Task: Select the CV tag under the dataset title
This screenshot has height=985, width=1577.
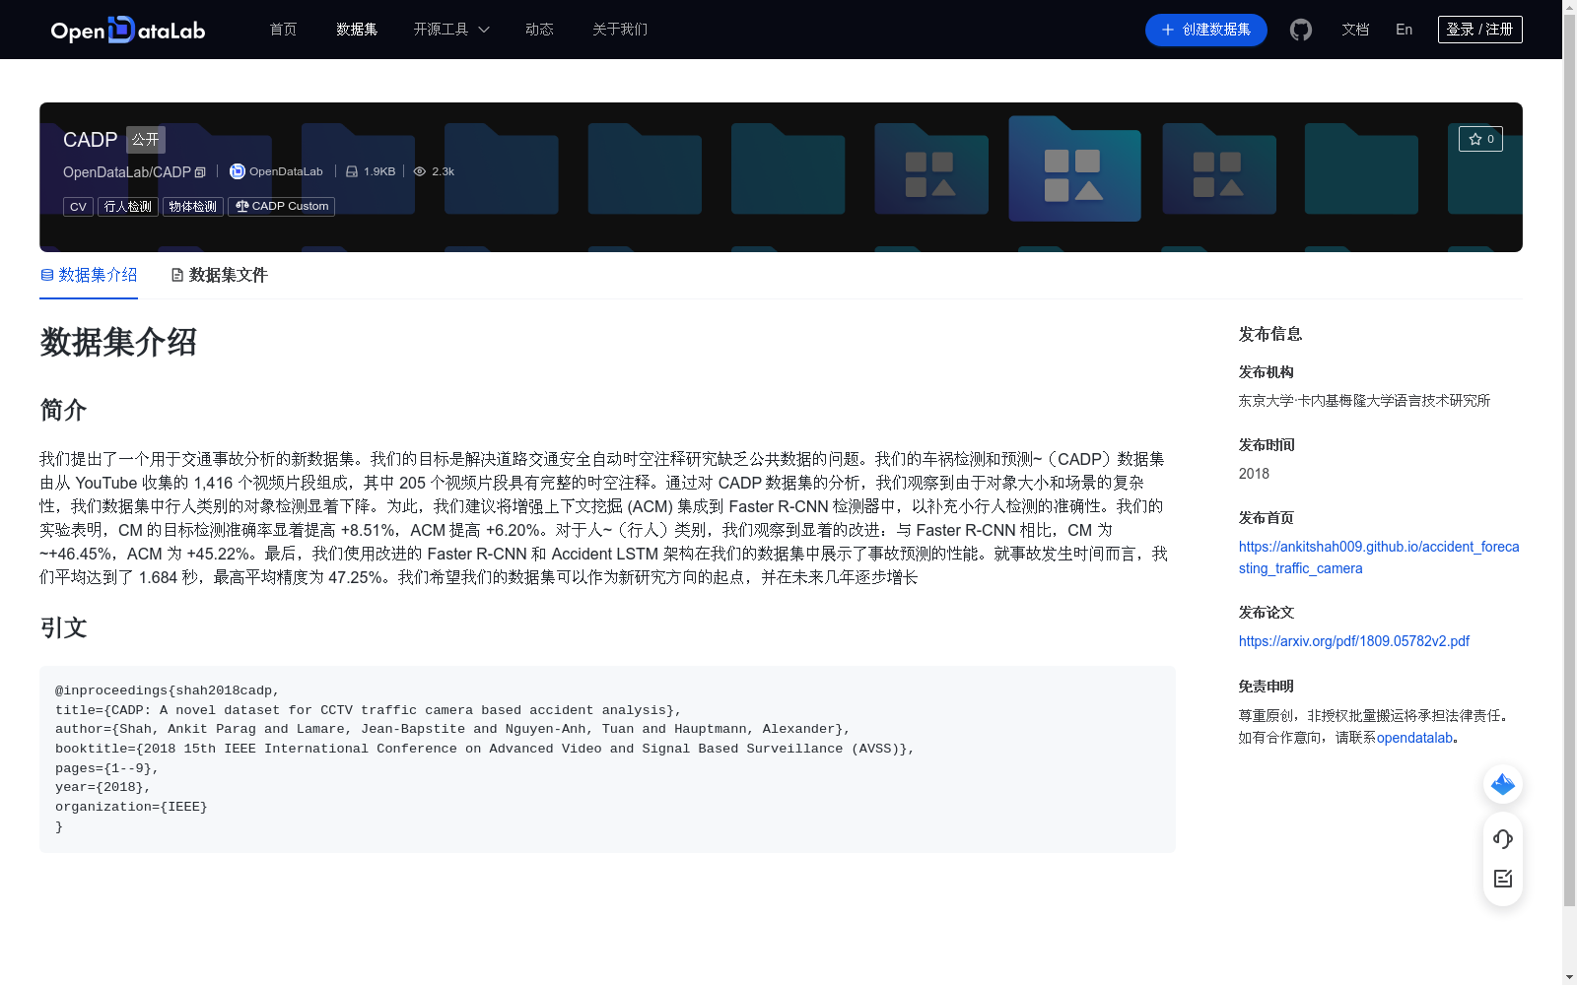Action: (78, 206)
